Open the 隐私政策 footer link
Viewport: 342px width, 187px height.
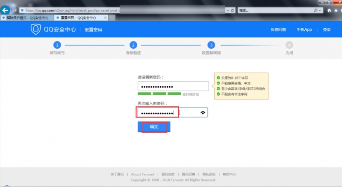(x=209, y=174)
